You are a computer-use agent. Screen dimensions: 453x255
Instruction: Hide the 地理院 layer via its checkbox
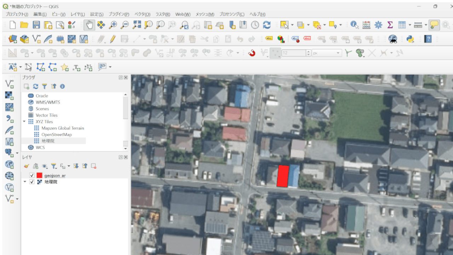32,182
